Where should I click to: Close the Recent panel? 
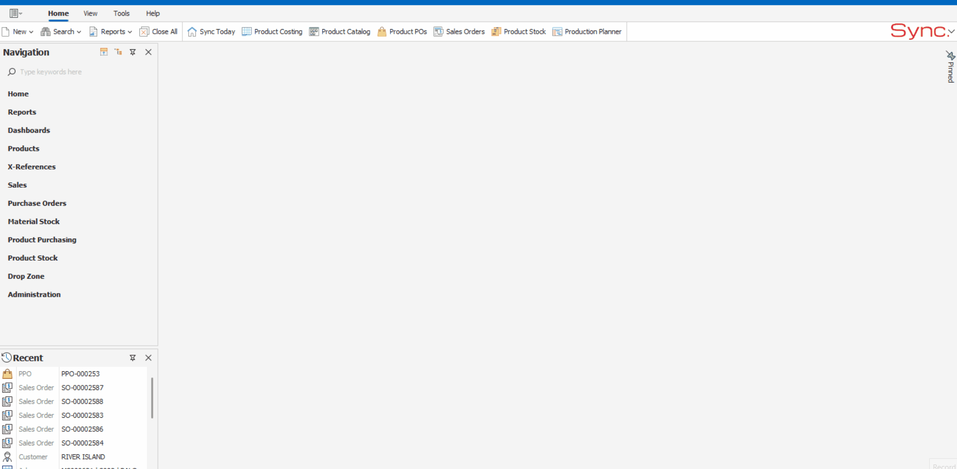[x=148, y=358]
